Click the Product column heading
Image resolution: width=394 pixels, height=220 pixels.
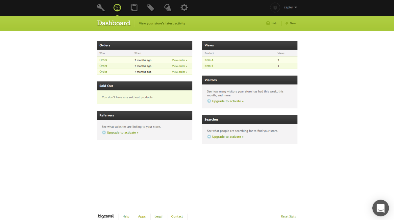click(209, 53)
